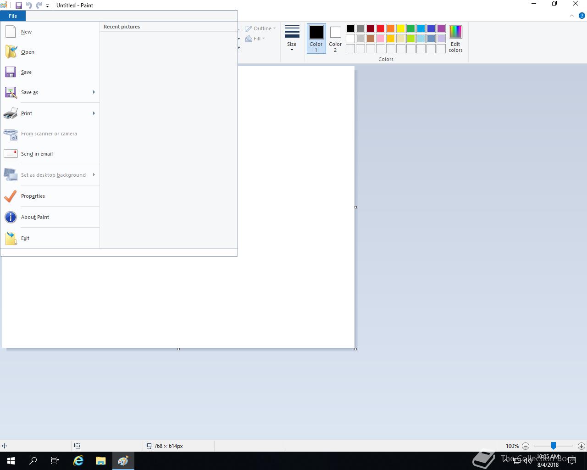587x470 pixels.
Task: Click the taskbar Search magnifier
Action: (33, 461)
